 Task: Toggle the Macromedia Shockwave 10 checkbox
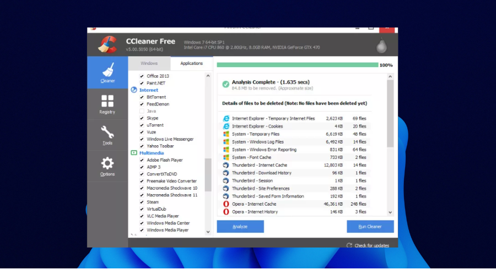(142, 188)
